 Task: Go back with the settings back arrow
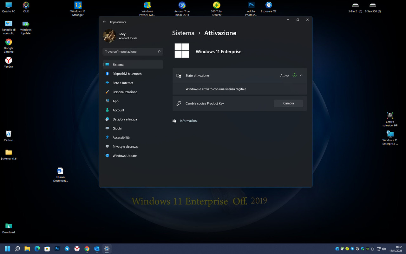point(104,22)
